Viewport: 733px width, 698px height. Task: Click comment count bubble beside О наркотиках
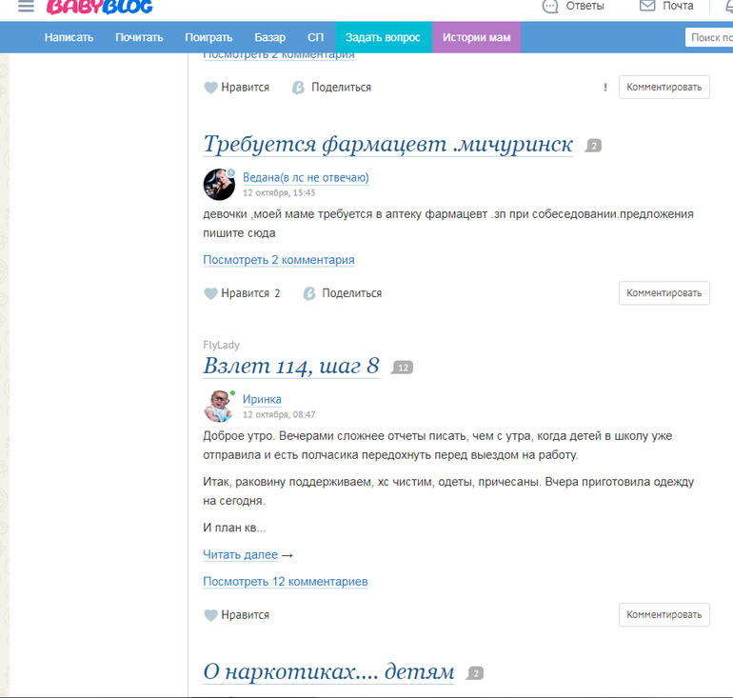pos(475,673)
